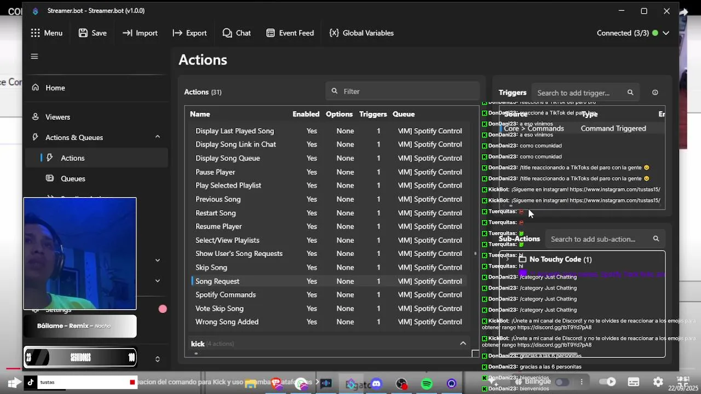
Task: Click the red record dot in sidebar
Action: pyautogui.click(x=163, y=309)
